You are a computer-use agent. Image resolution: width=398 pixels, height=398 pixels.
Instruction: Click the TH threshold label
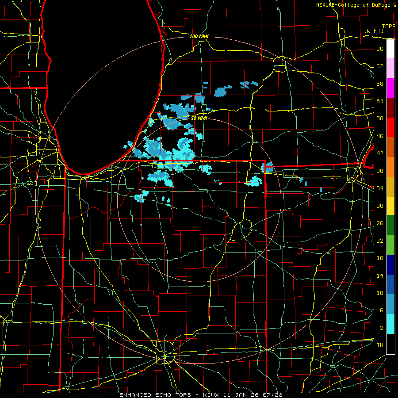click(380, 345)
